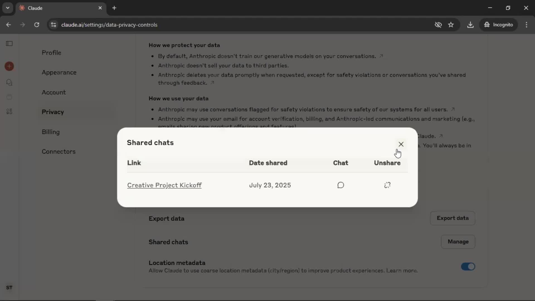Viewport: 535px width, 301px height.
Task: Bookmark this tab with the star icon
Action: click(x=451, y=25)
